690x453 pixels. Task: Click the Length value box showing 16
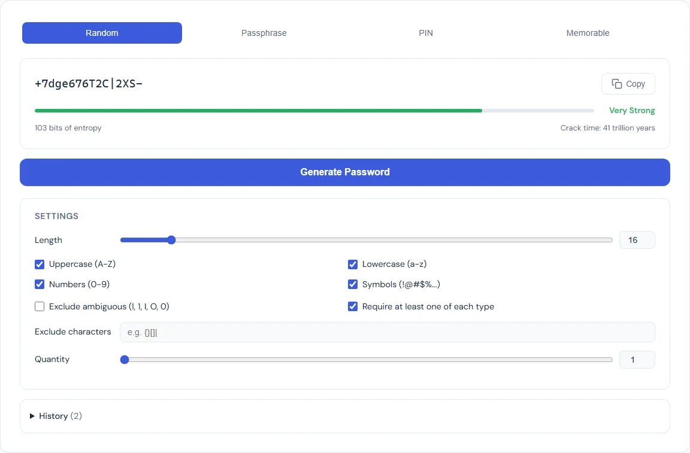[637, 239]
